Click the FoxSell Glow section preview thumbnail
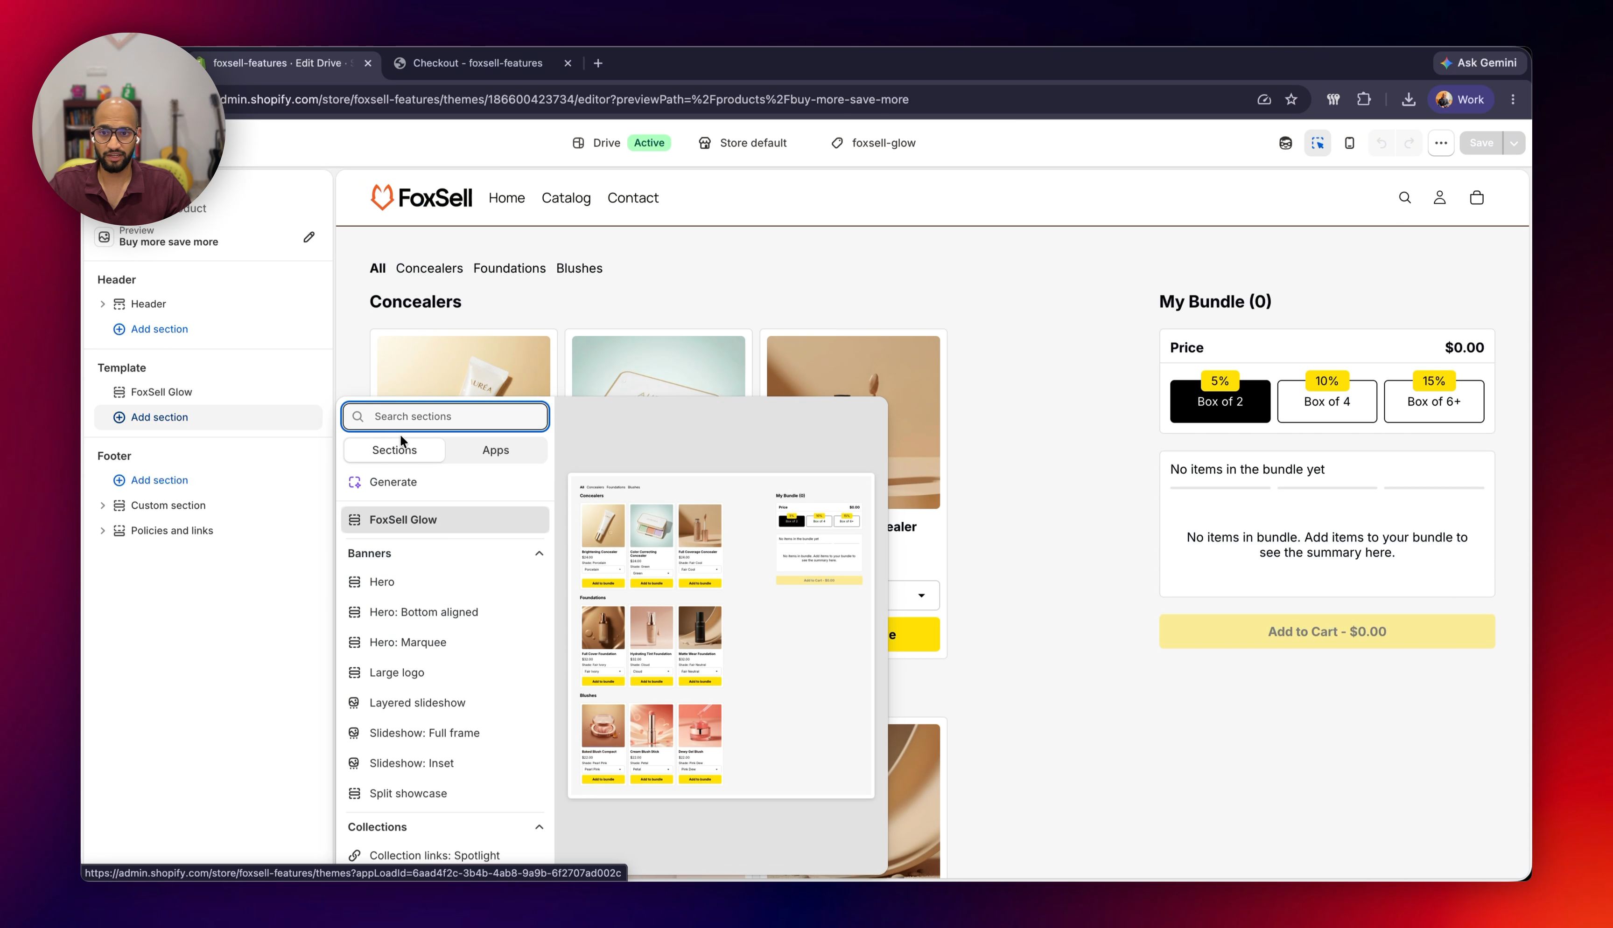This screenshot has height=928, width=1613. pos(721,636)
